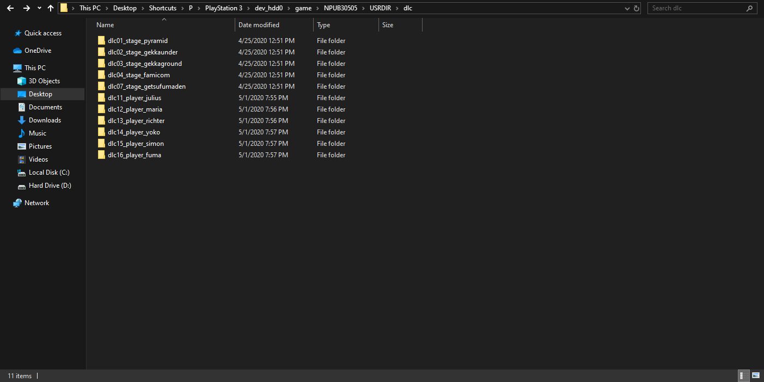The height and width of the screenshot is (382, 764).
Task: Switch to large thumbnails view
Action: click(x=756, y=375)
